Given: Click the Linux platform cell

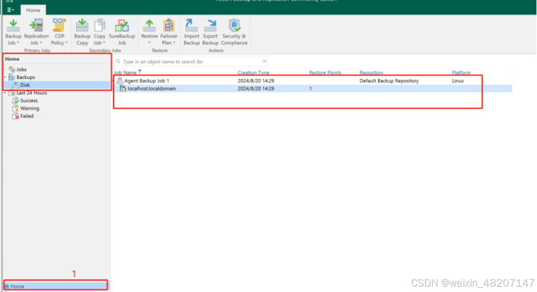Looking at the screenshot, I should click(x=458, y=81).
